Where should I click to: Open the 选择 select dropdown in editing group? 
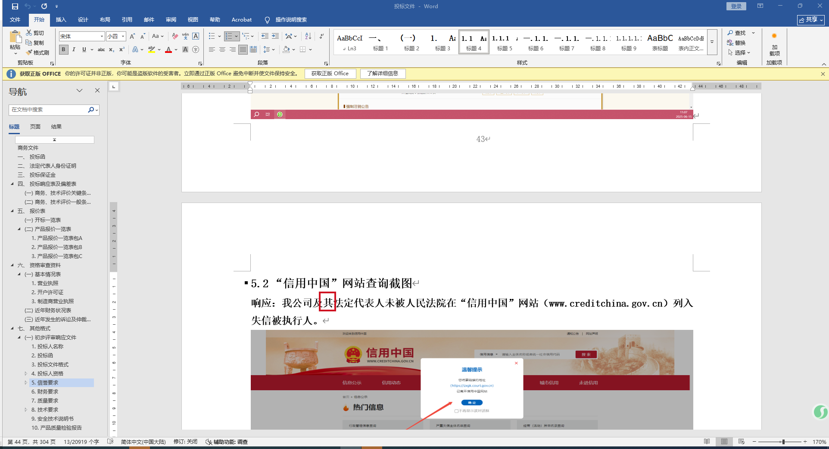[739, 52]
